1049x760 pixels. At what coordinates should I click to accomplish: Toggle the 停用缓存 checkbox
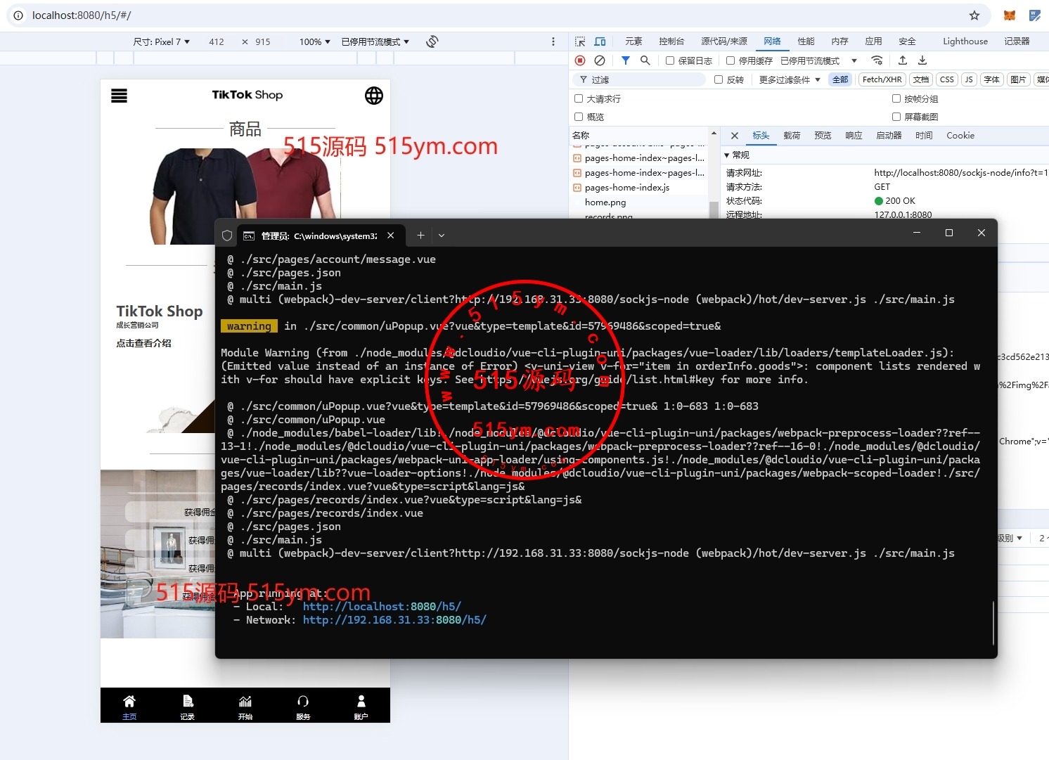pyautogui.click(x=731, y=61)
